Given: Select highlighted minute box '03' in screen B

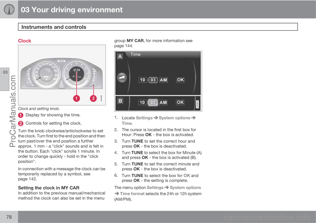Looking at the screenshot, I should [153, 103].
